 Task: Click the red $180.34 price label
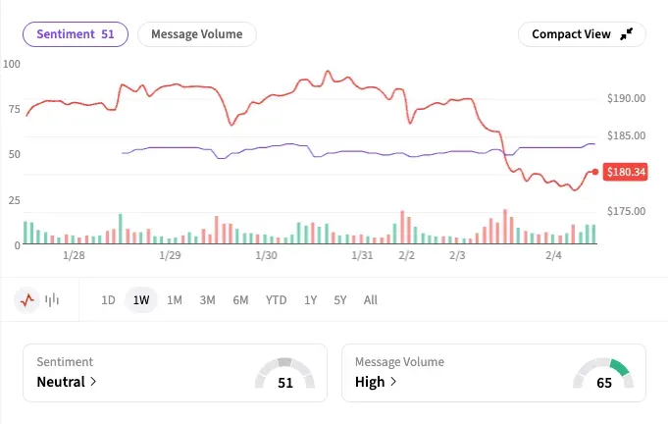pos(626,172)
